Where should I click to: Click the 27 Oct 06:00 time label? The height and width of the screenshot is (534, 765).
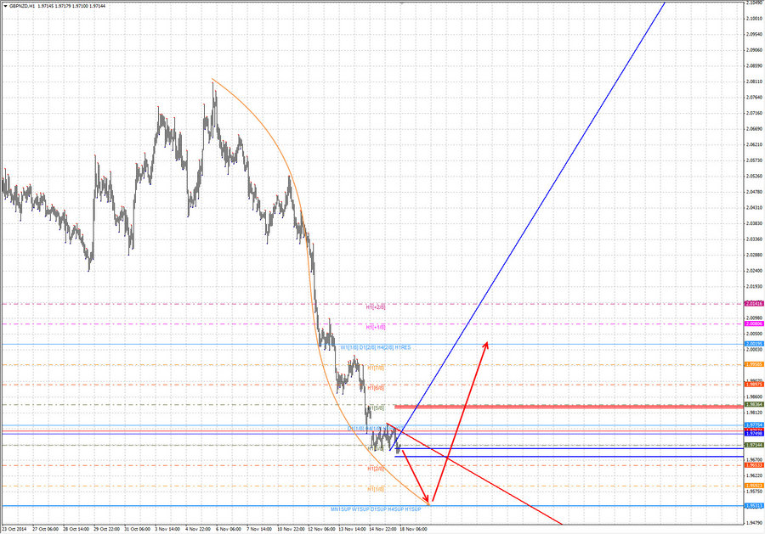(x=45, y=529)
